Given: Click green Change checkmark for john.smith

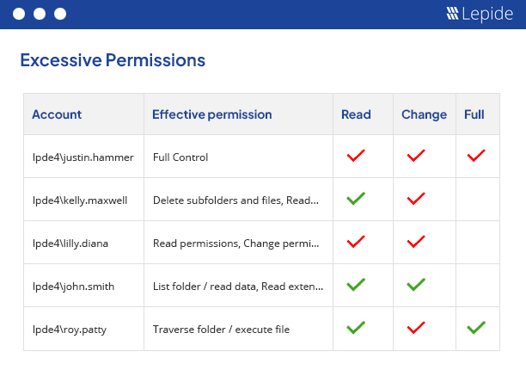Looking at the screenshot, I should (x=416, y=285).
